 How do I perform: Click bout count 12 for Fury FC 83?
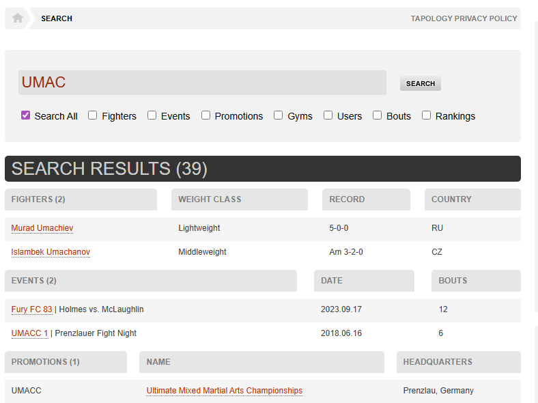[443, 309]
